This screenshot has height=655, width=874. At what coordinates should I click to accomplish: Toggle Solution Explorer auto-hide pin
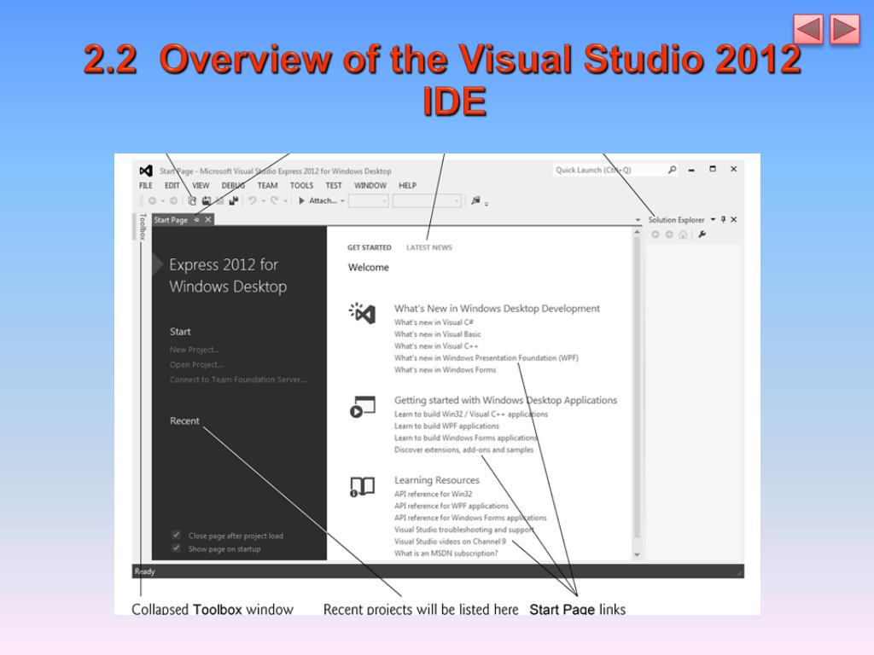(x=724, y=219)
